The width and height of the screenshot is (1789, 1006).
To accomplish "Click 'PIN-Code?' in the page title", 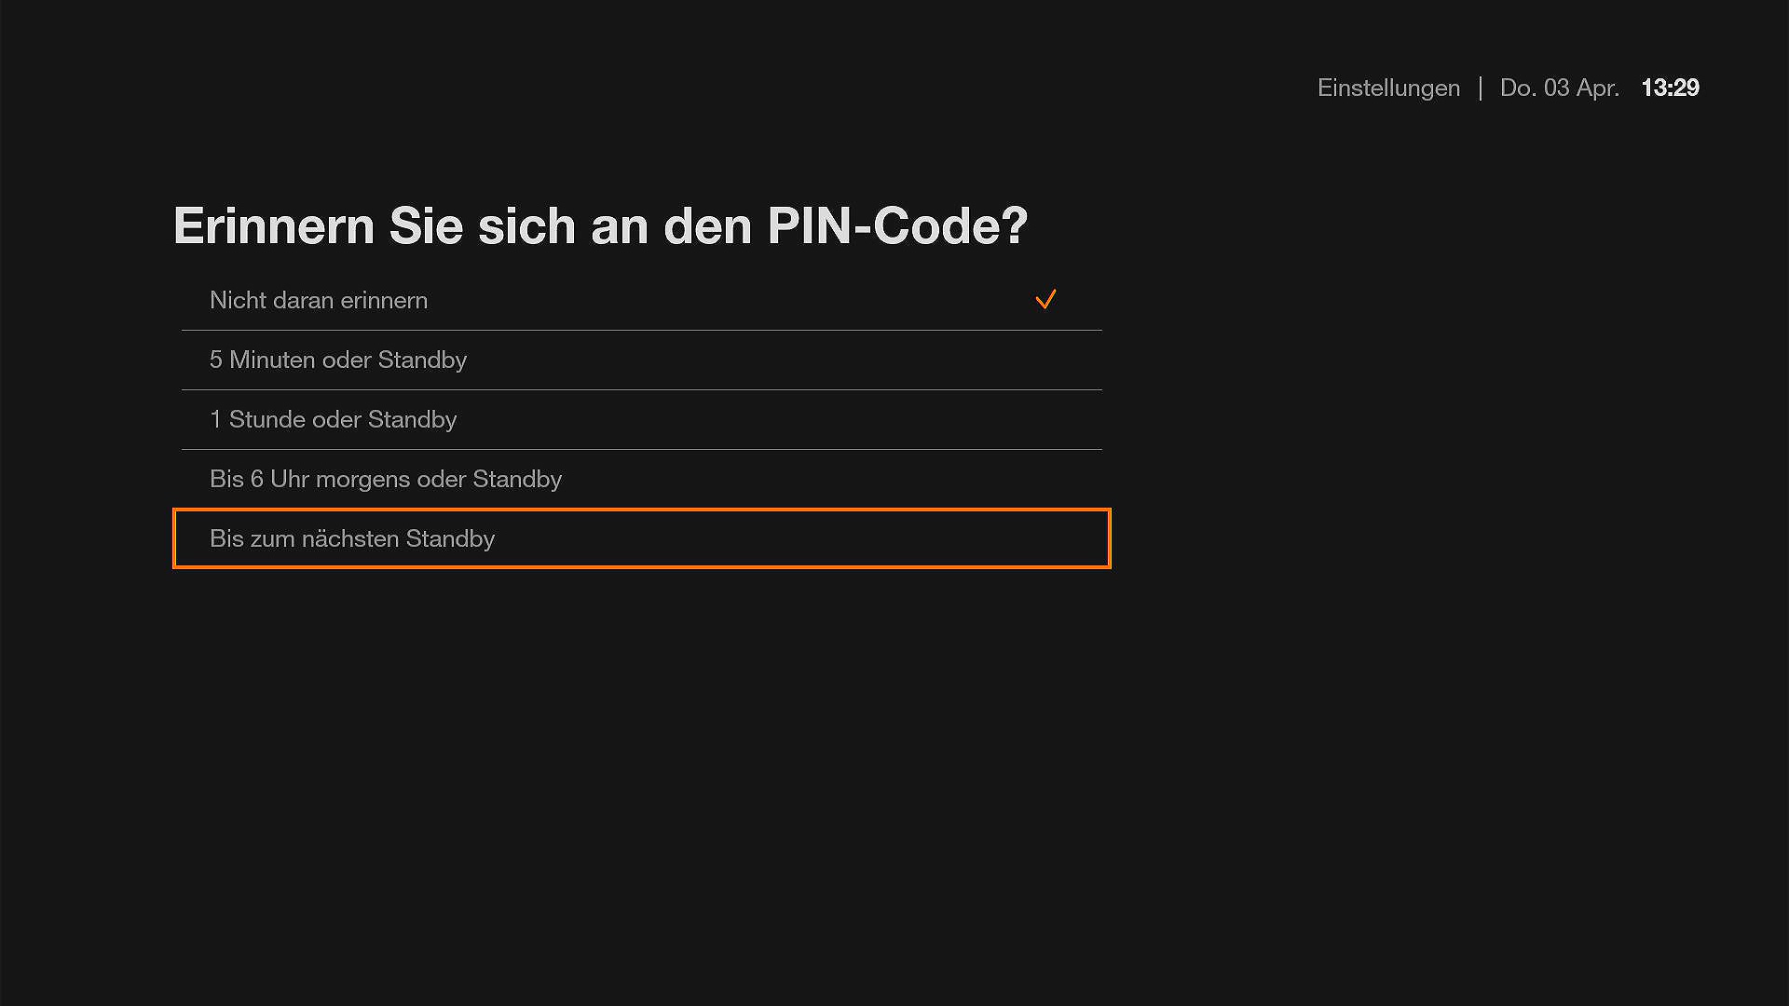I will [896, 226].
